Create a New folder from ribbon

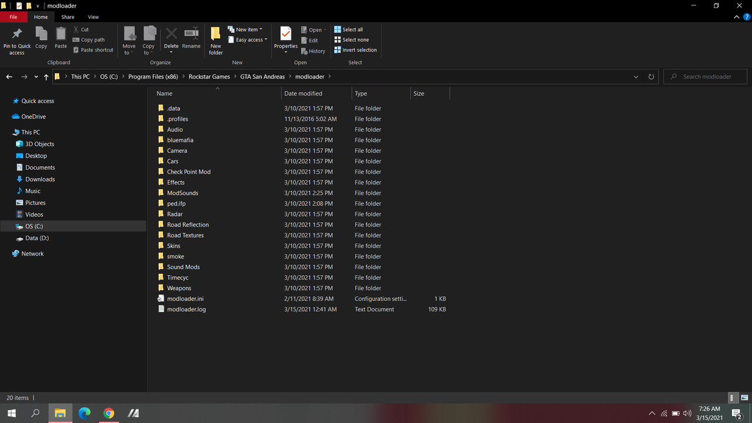pos(216,41)
